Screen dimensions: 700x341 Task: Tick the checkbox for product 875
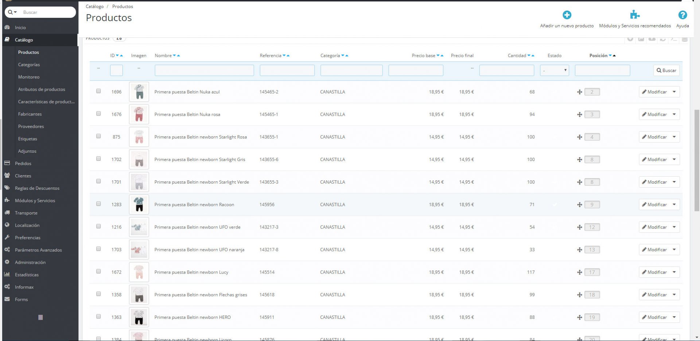click(98, 136)
